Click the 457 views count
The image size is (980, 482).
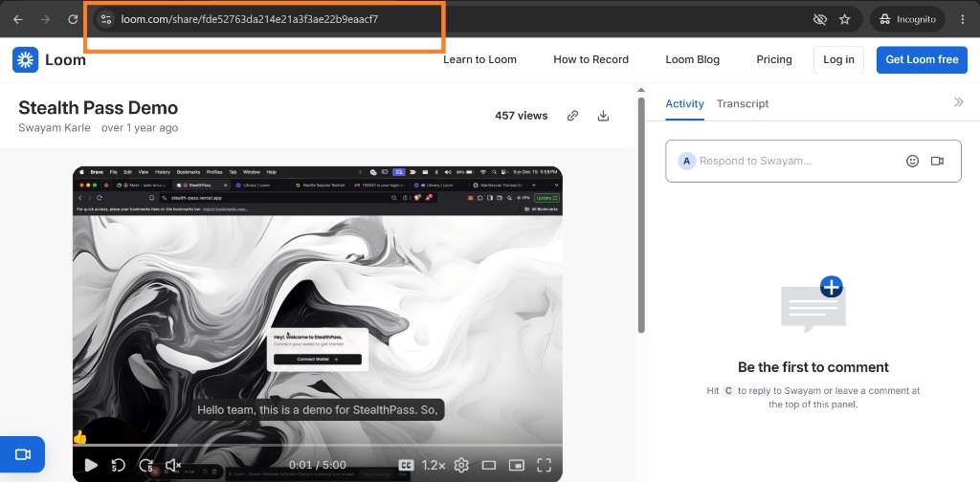click(x=522, y=116)
